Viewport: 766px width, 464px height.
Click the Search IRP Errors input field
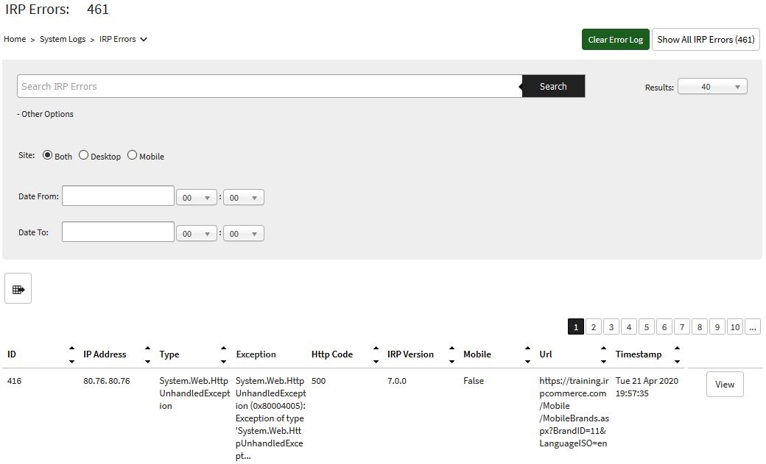click(270, 86)
